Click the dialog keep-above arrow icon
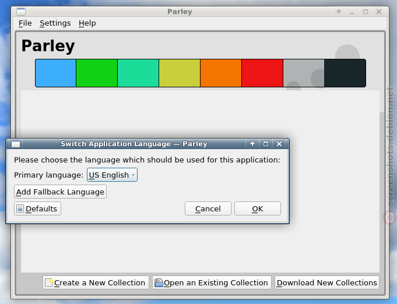The height and width of the screenshot is (304, 397). [x=252, y=144]
